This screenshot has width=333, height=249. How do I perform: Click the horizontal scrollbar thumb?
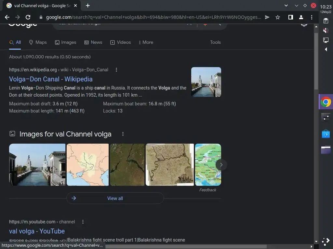click(x=186, y=247)
